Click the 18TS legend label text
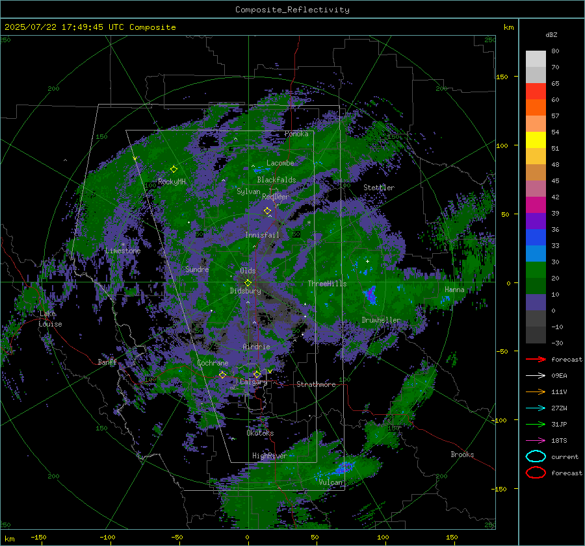This screenshot has width=585, height=546. click(x=559, y=441)
